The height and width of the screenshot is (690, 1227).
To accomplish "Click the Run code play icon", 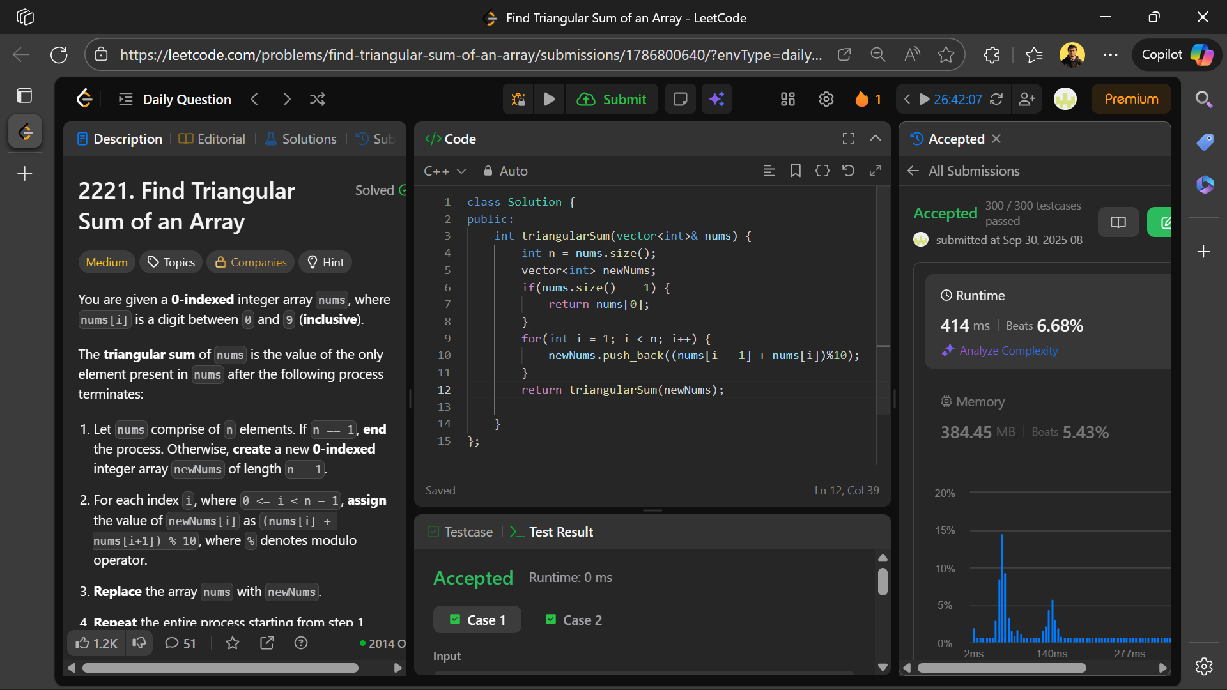I will click(x=549, y=99).
